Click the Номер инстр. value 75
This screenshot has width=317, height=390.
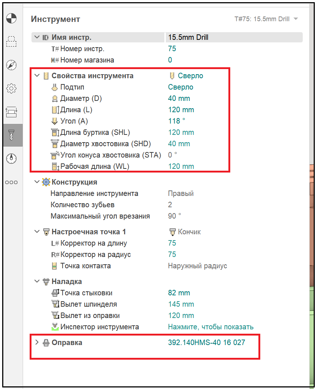tap(172, 49)
